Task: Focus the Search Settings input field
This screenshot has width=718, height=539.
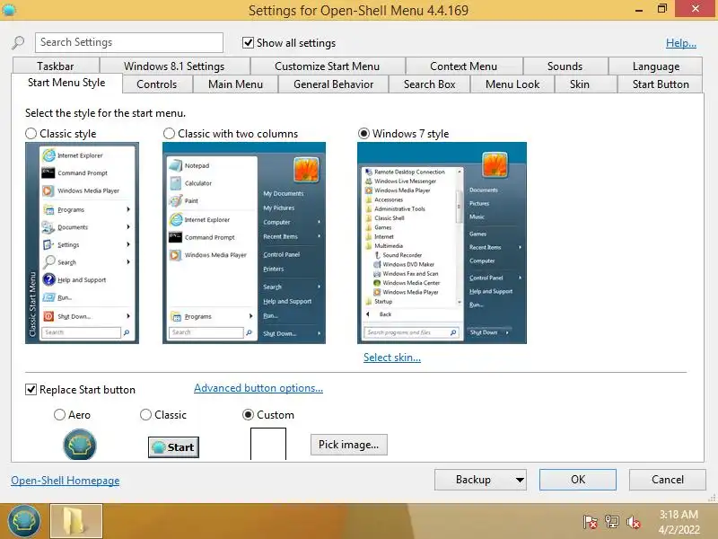Action: click(129, 42)
